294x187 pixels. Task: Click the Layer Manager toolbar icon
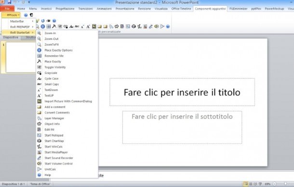(111, 26)
